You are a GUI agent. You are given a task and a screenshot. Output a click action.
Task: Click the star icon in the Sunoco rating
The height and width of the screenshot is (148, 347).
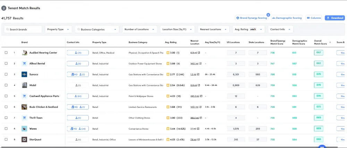point(168,75)
